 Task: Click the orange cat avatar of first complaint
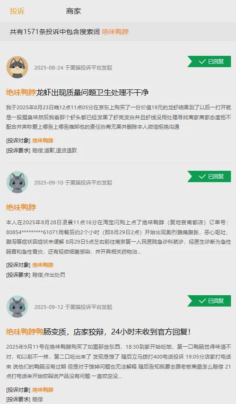click(x=17, y=67)
